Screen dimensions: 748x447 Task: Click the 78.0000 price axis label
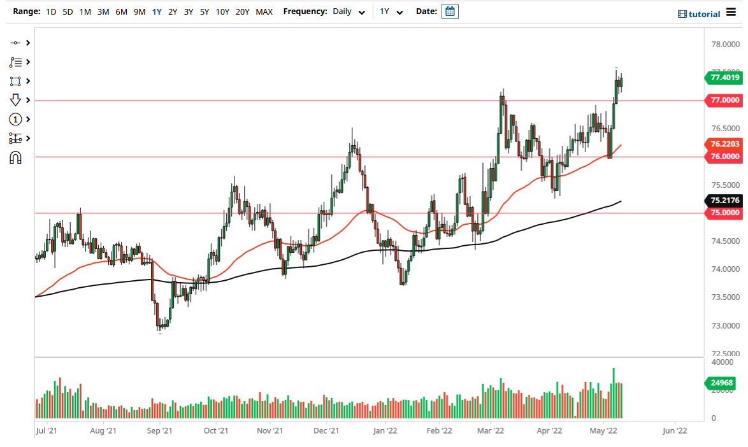pyautogui.click(x=726, y=45)
